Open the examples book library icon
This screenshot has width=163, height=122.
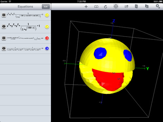(x=96, y=7)
